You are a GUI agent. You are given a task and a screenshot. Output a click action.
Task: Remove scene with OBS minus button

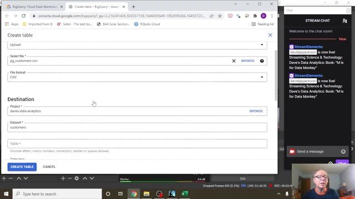coord(11,179)
